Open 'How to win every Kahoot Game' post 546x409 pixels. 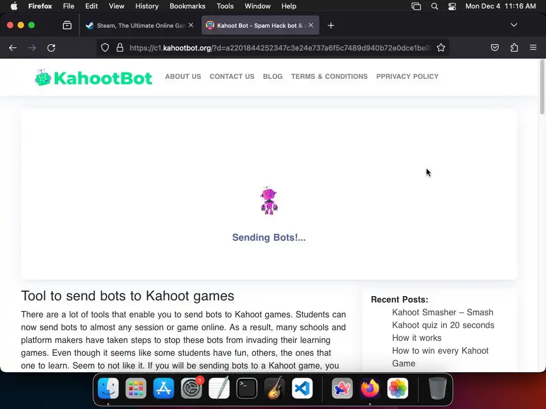click(440, 357)
